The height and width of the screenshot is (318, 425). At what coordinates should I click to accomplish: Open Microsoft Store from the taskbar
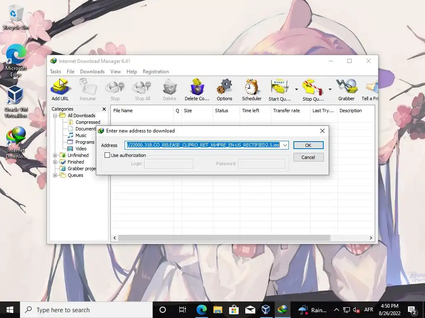tap(234, 310)
